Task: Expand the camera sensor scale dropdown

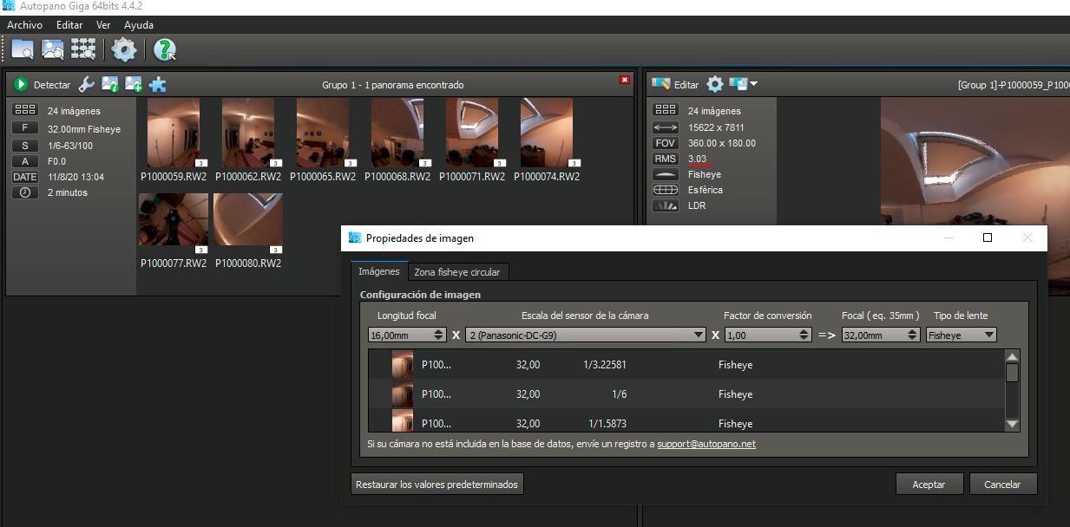Action: coord(699,335)
